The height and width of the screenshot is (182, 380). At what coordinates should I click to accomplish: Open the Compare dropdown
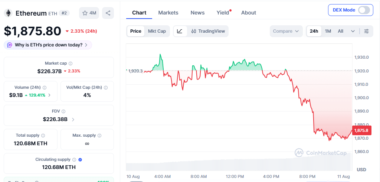coord(286,31)
